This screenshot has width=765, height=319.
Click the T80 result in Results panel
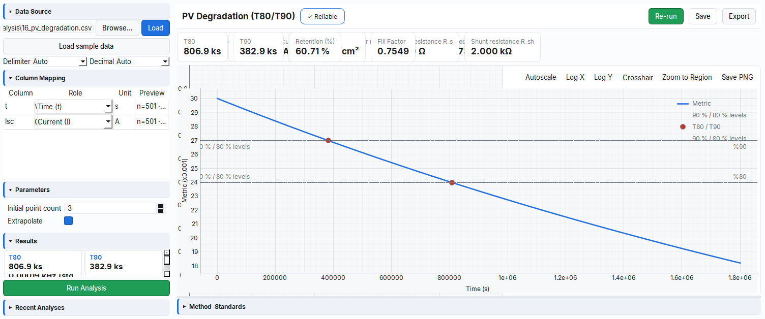(43, 262)
